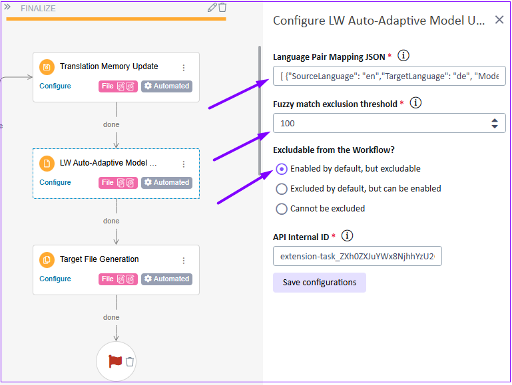Click info icon next to Fuzzy match threshold

click(x=415, y=103)
